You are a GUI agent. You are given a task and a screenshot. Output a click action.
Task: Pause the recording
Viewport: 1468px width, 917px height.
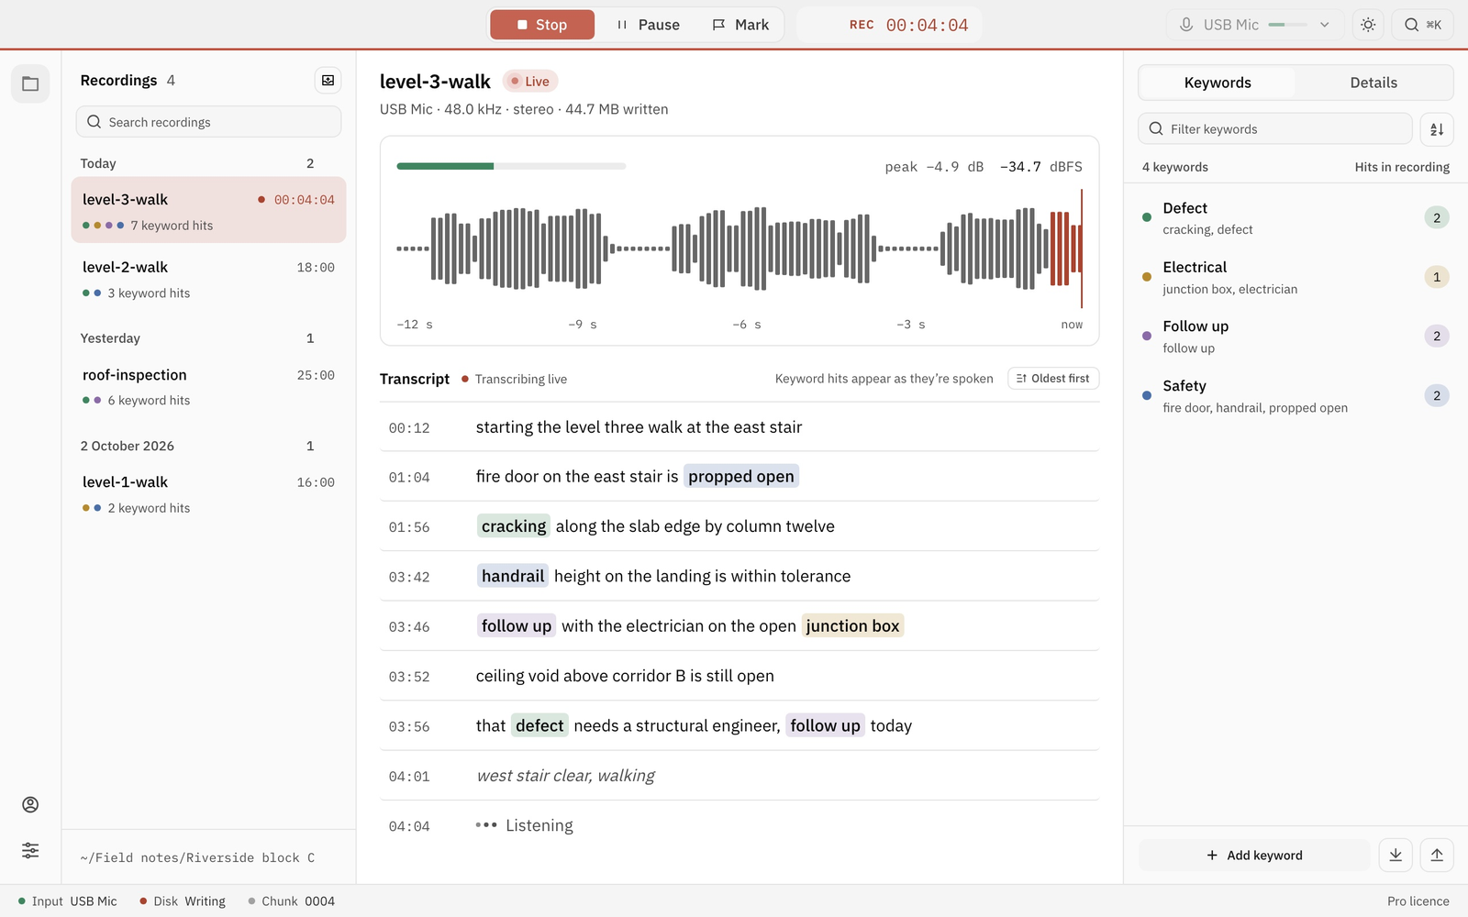pyautogui.click(x=648, y=25)
